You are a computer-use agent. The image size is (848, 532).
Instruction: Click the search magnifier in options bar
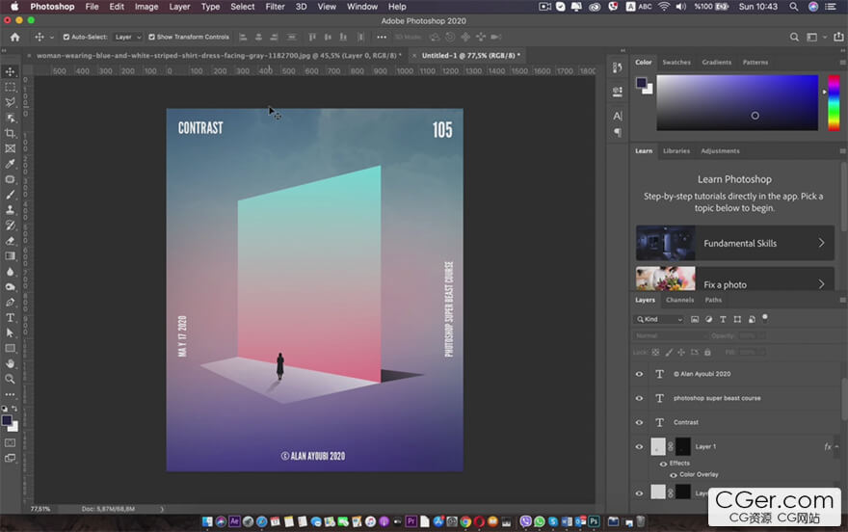click(x=794, y=37)
